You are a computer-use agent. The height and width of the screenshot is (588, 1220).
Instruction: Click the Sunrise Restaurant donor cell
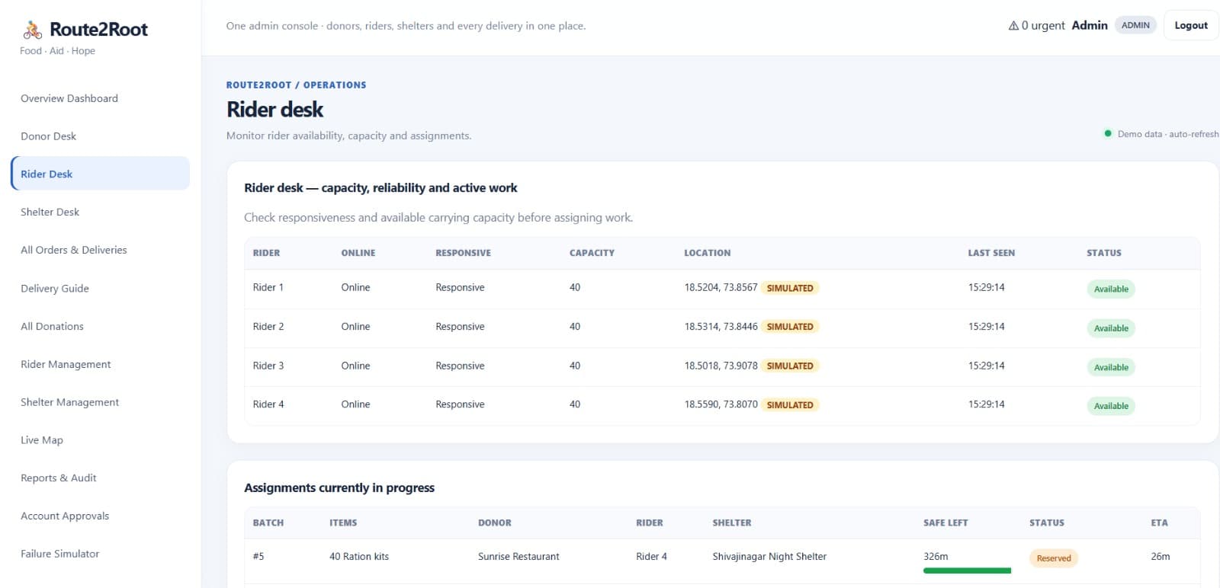518,557
